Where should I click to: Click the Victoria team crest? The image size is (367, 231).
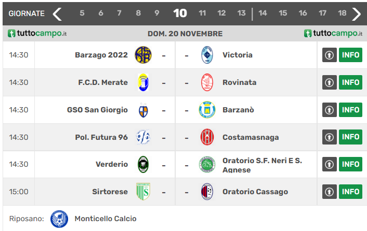[207, 55]
